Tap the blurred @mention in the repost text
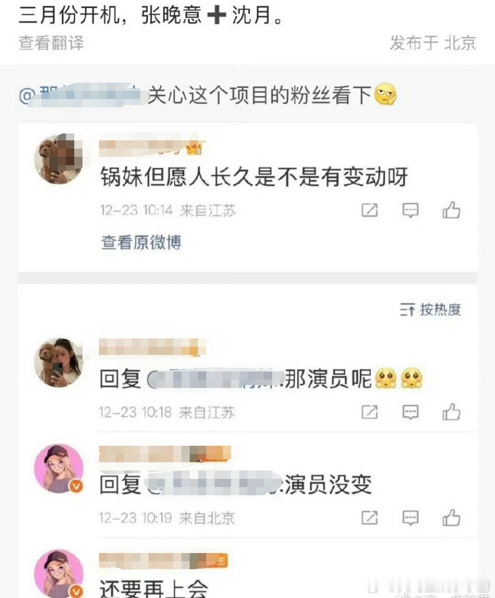 pyautogui.click(x=80, y=95)
